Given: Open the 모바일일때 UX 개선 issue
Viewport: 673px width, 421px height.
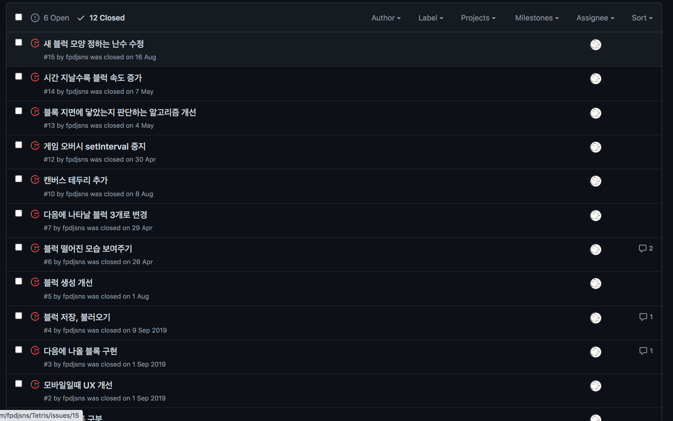Looking at the screenshot, I should click(78, 385).
